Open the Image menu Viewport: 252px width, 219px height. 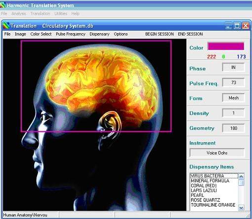pyautogui.click(x=20, y=34)
